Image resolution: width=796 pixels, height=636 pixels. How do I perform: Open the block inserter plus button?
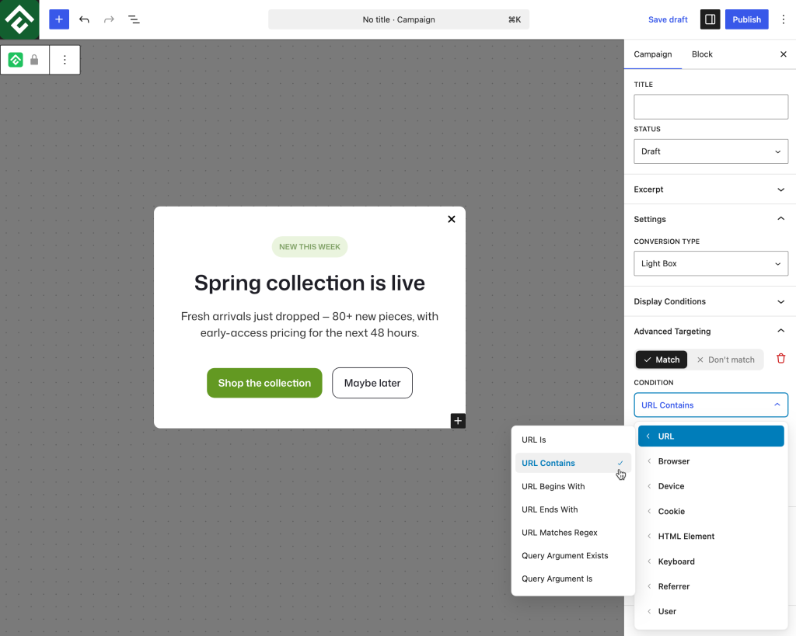click(59, 19)
